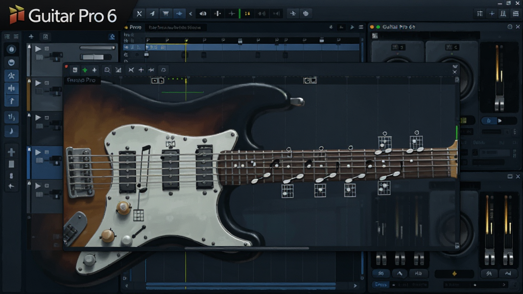The height and width of the screenshot is (294, 523).
Task: Click the yellow twin-figure icon in top toolbar
Action: pyautogui.click(x=248, y=14)
